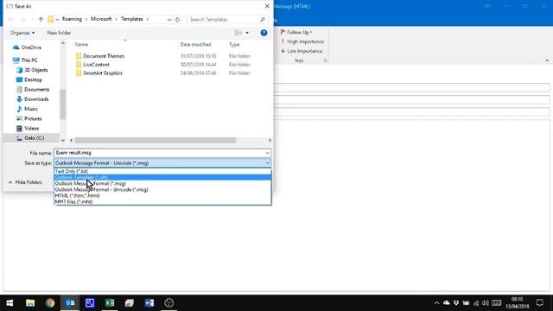Select This PC in navigation pane
This screenshot has height=311, width=553.
25,60
